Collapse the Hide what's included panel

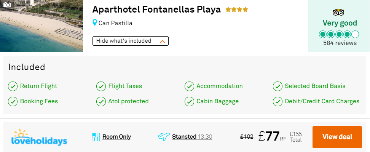tap(131, 41)
